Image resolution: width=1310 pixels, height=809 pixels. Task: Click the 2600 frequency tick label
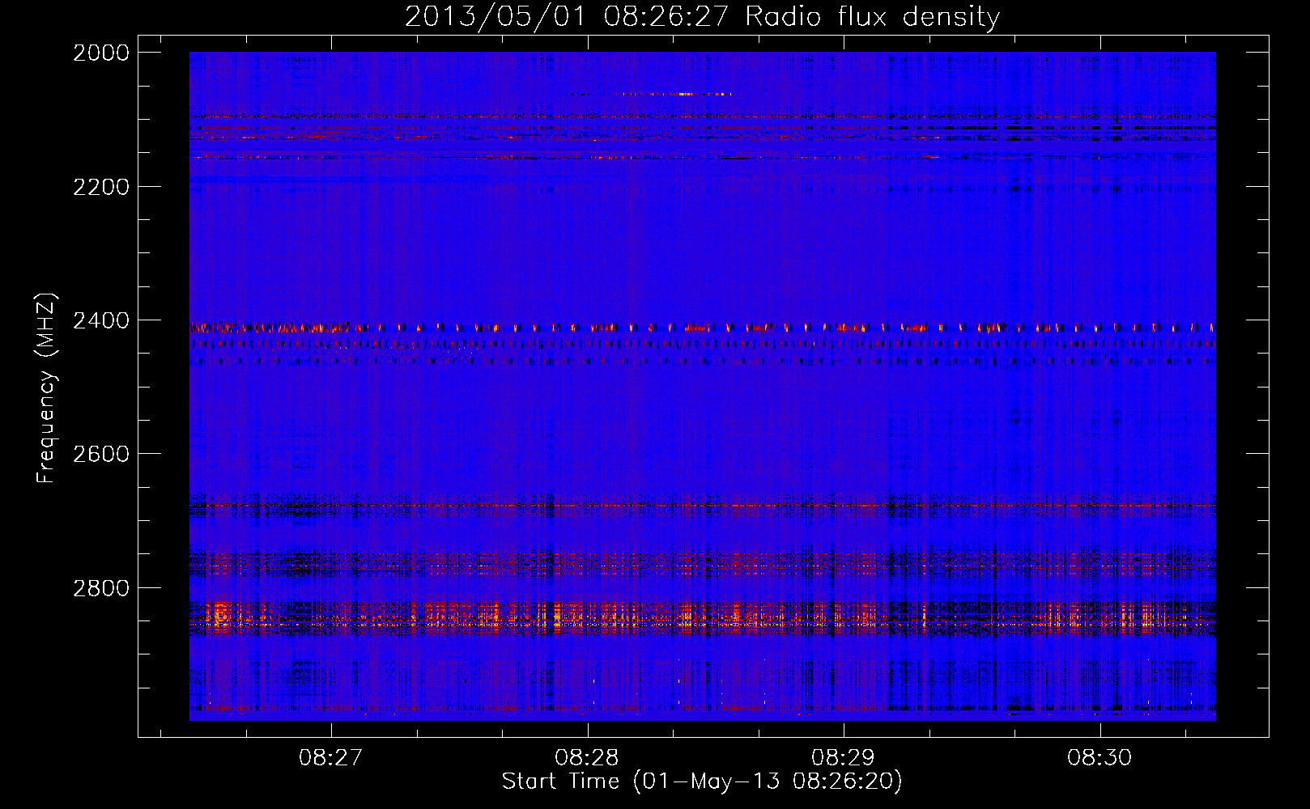(101, 454)
